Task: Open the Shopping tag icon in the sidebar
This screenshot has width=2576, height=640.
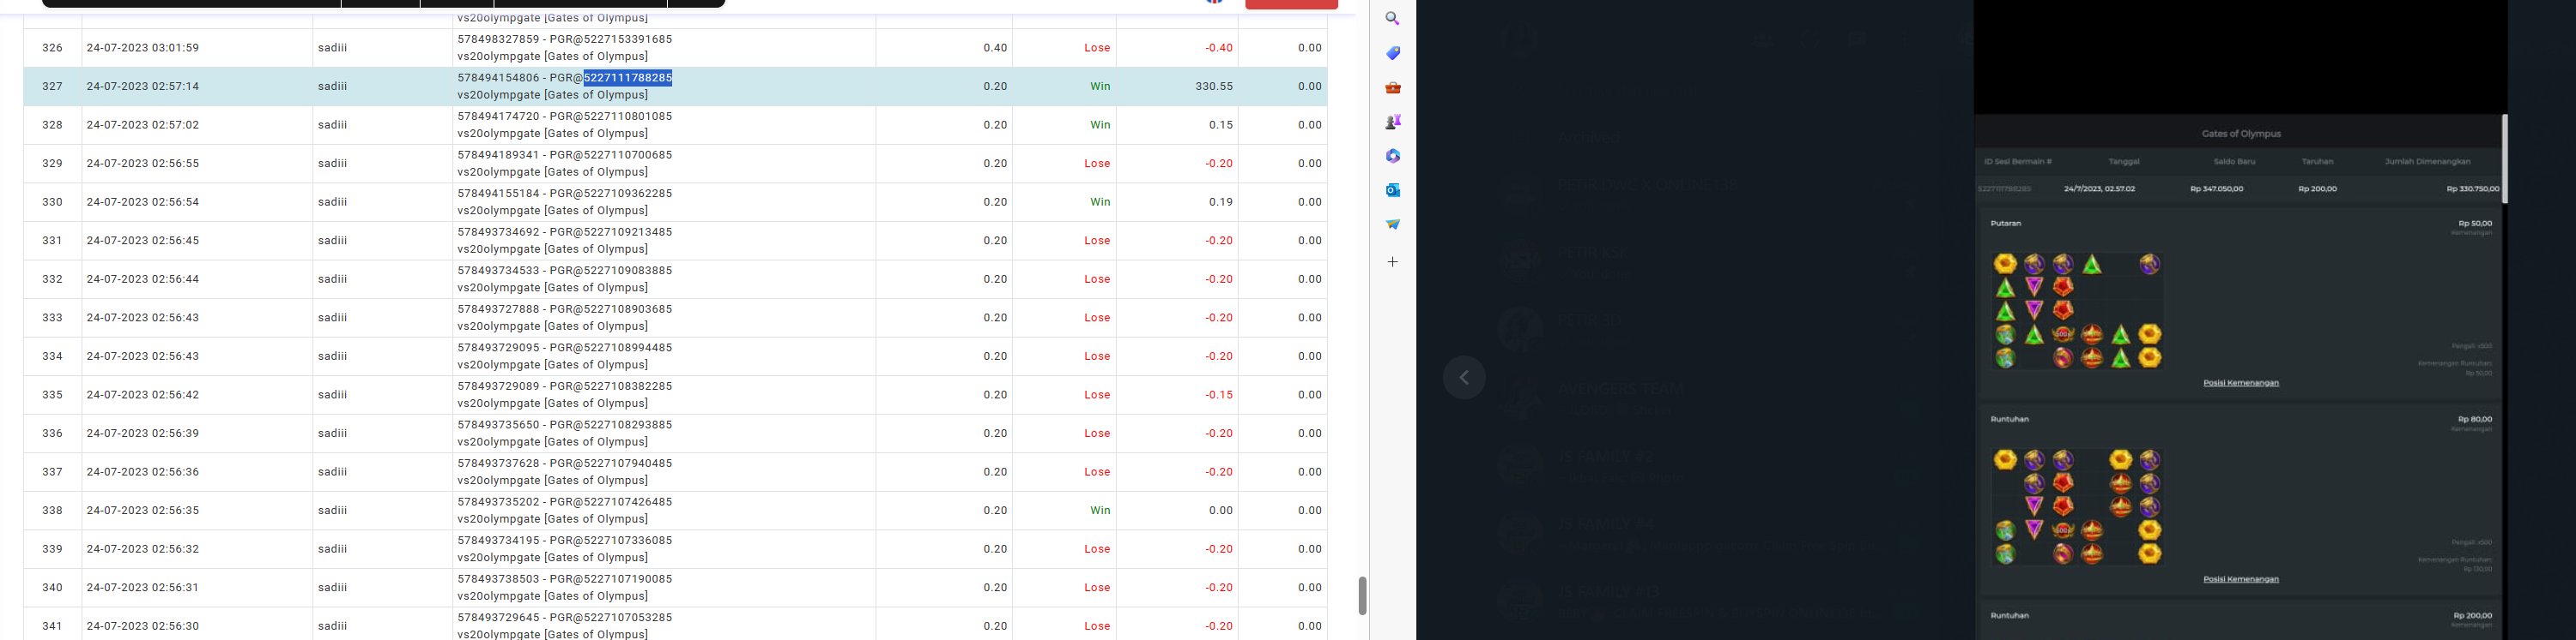Action: [1392, 53]
